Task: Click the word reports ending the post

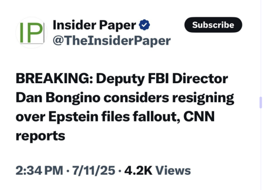Action: (41, 136)
